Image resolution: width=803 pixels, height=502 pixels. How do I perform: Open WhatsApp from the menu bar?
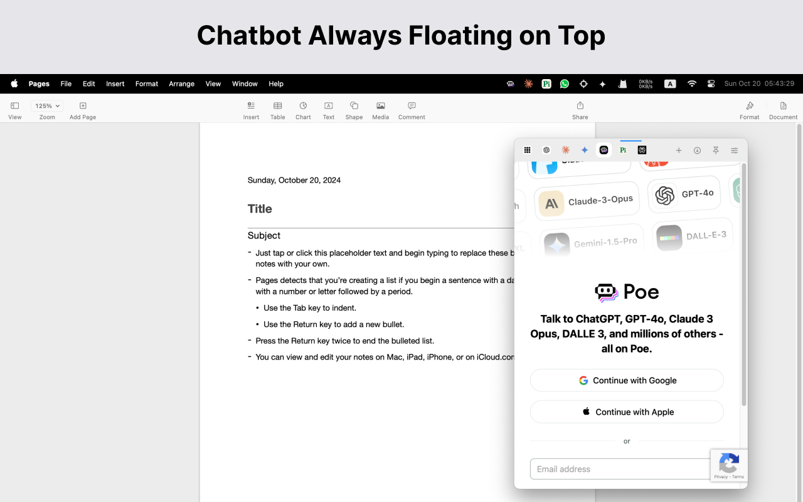(565, 83)
